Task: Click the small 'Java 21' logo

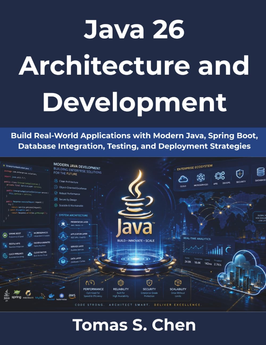Action: 7,295
